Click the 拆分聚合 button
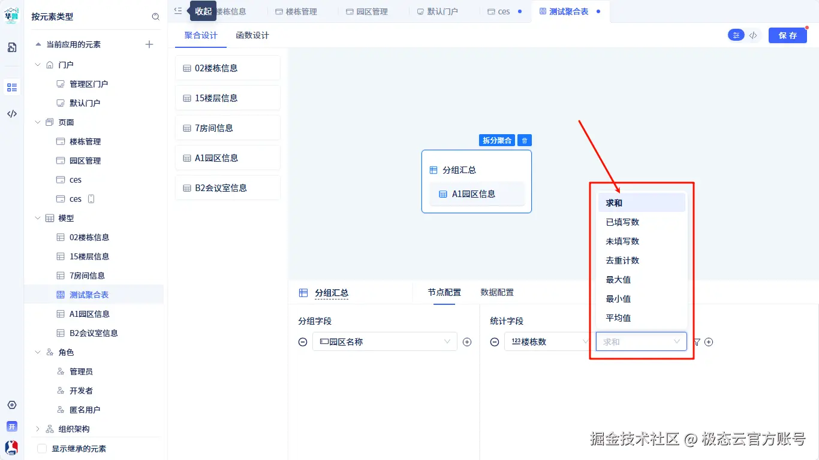819x460 pixels. (x=497, y=140)
